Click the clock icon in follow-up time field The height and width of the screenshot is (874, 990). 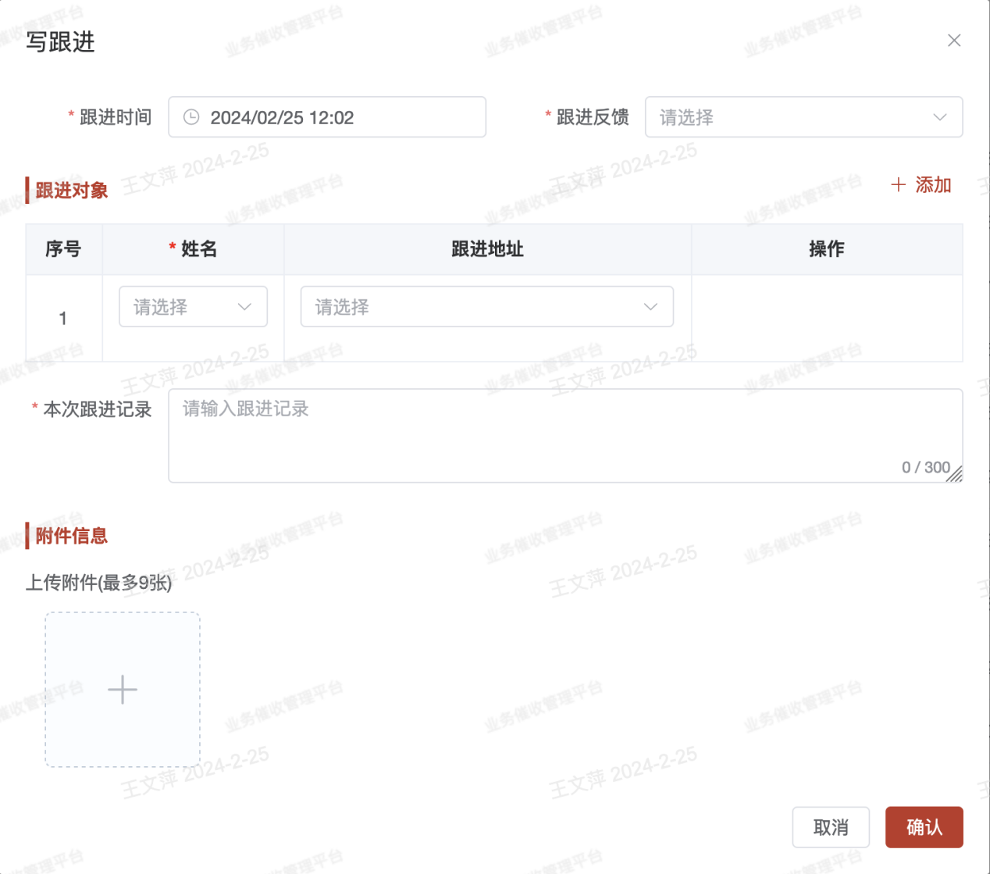[191, 117]
